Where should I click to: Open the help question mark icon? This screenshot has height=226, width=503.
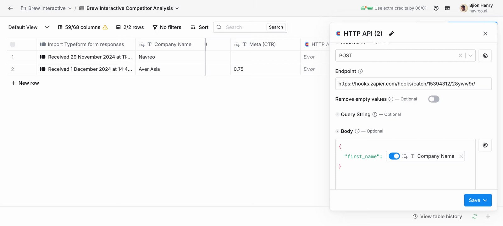tap(436, 8)
